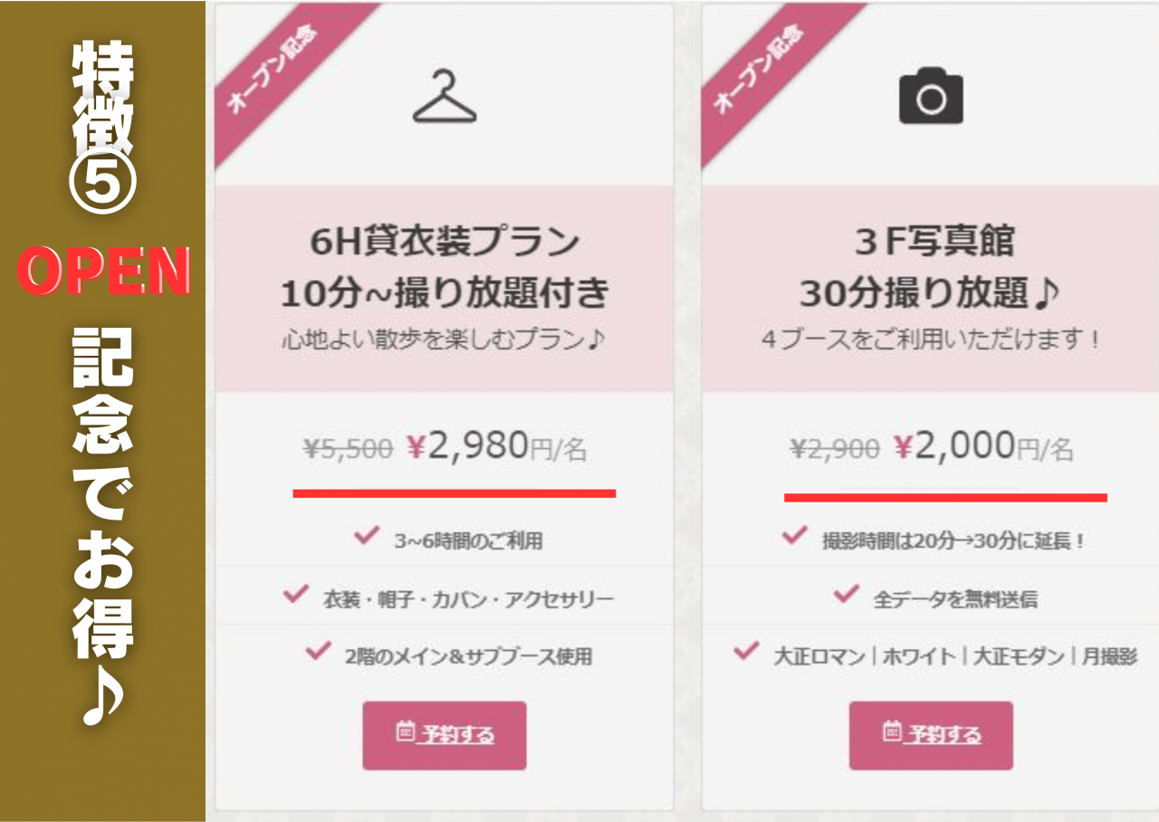Click checkmark beside 3~6時間のご利用
This screenshot has height=822, width=1159.
[x=365, y=536]
